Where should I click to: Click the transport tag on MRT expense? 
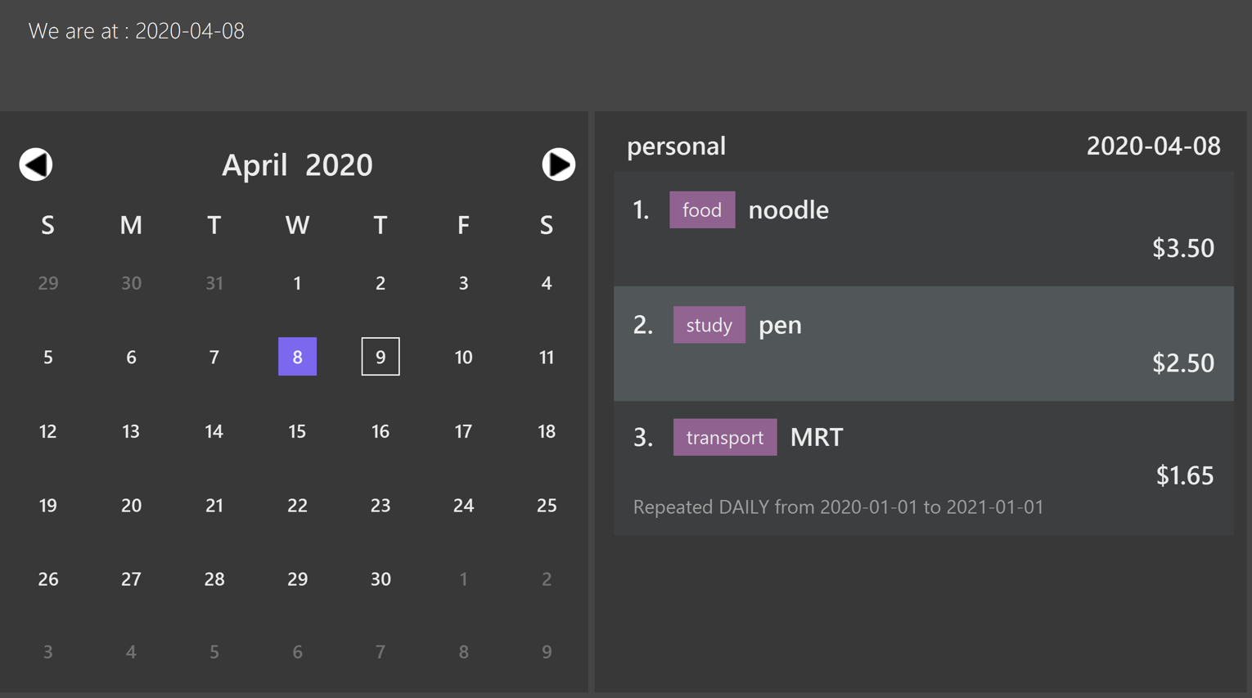click(725, 437)
